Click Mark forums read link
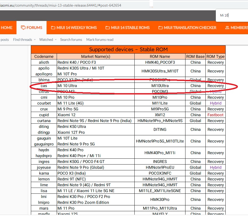Image resolution: width=248 pixels, height=216 pixels. pos(100,40)
